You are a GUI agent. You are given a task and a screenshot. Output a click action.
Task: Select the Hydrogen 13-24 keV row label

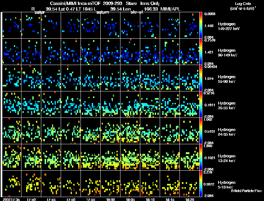pos(227,158)
